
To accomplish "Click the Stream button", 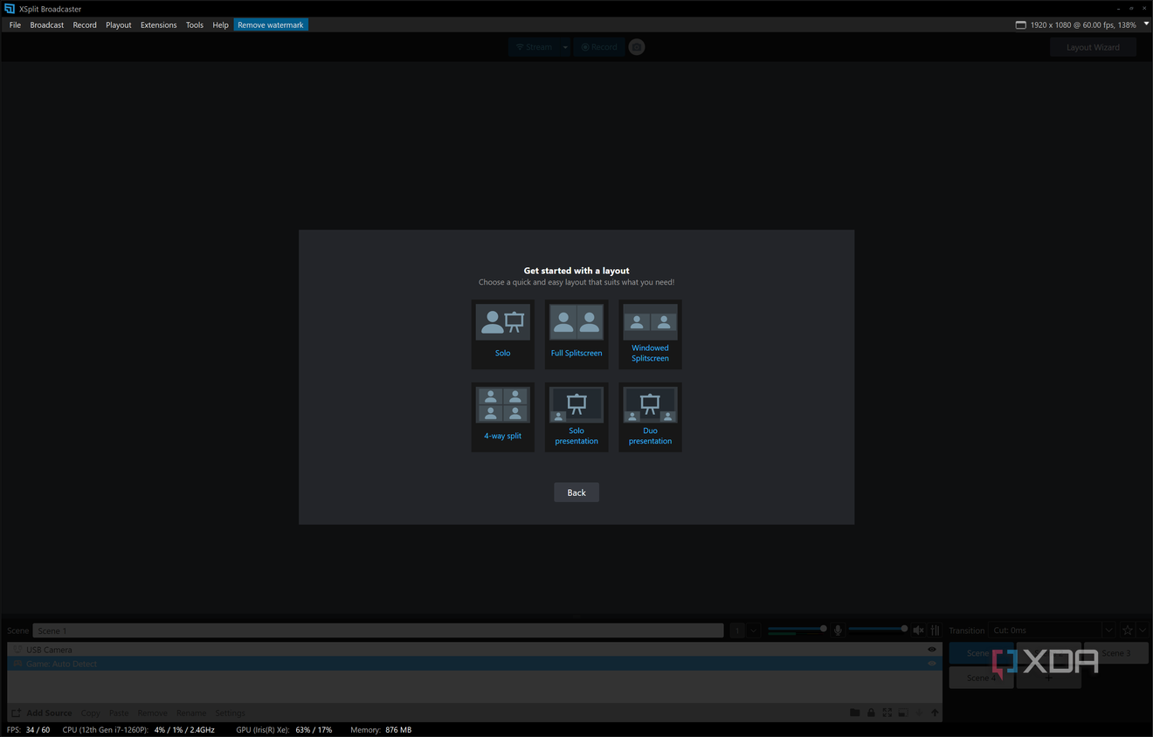I will [x=535, y=47].
